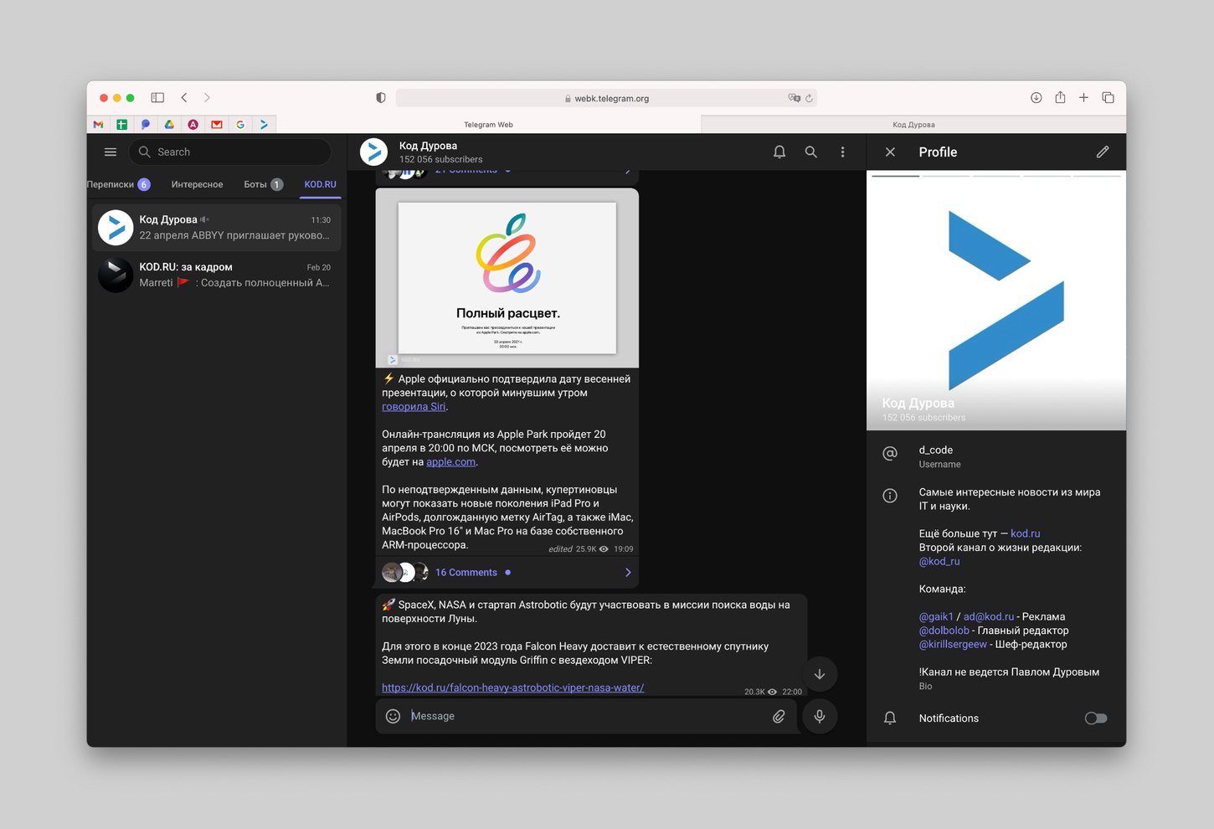Open the Gmail M pinned tab
The width and height of the screenshot is (1214, 829).
pyautogui.click(x=99, y=125)
